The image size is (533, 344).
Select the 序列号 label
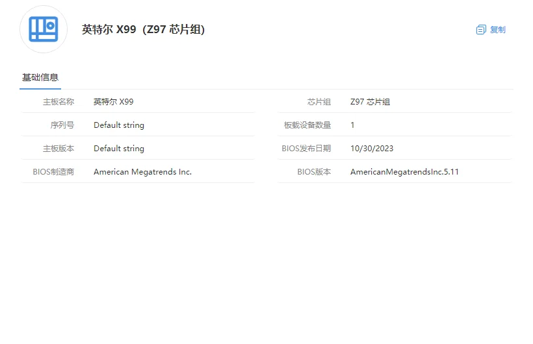click(62, 125)
